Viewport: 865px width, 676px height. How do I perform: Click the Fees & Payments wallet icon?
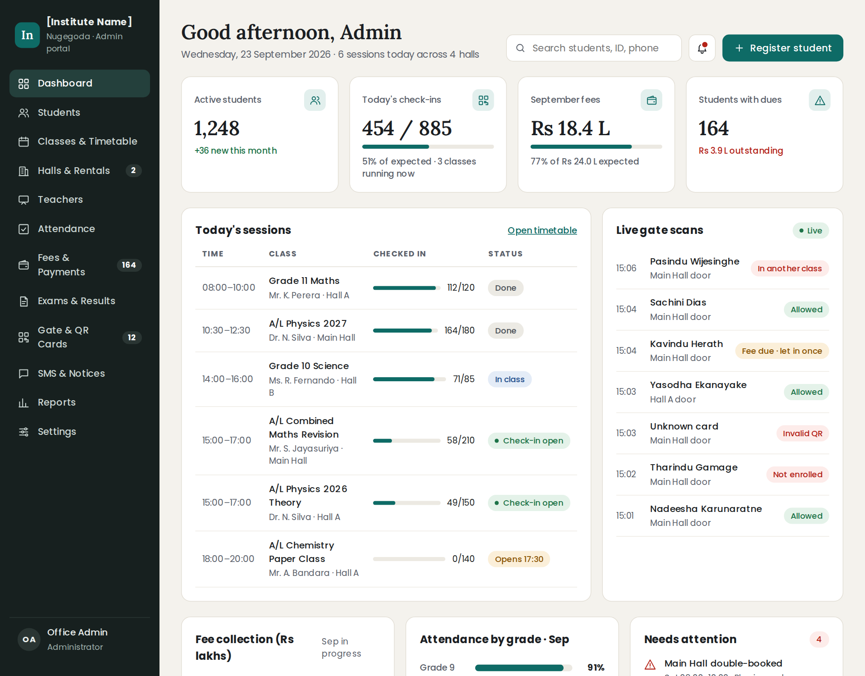click(x=23, y=265)
